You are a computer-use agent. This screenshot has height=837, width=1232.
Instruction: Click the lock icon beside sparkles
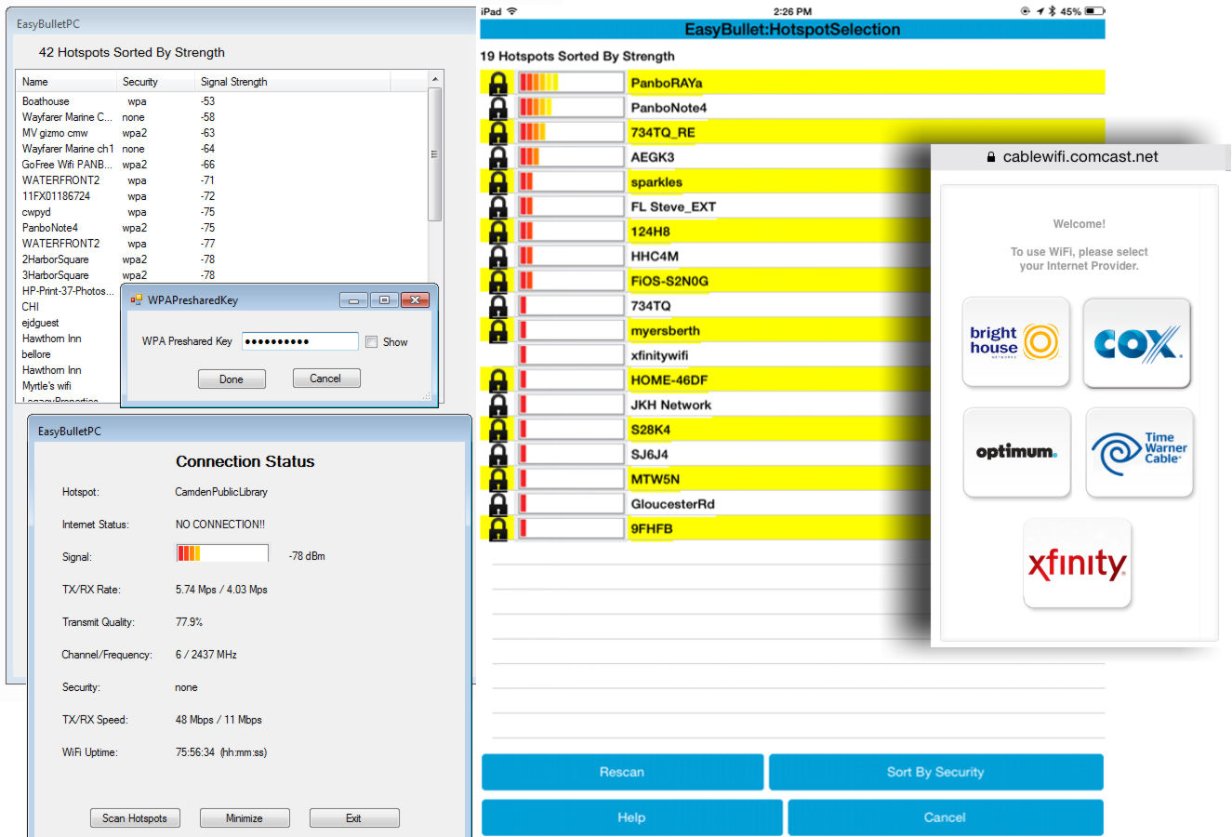[x=498, y=182]
